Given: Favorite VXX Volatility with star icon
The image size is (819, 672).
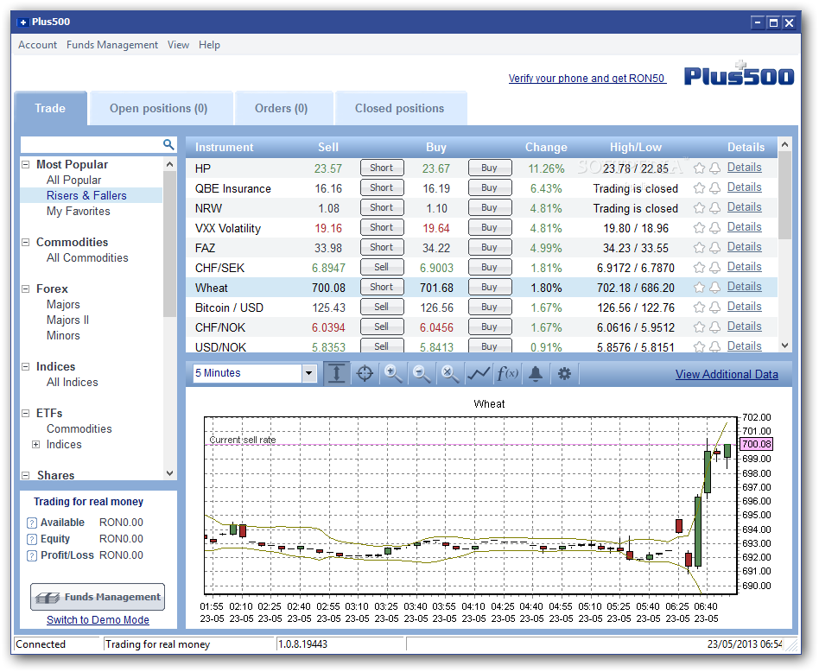Looking at the screenshot, I should pos(699,228).
